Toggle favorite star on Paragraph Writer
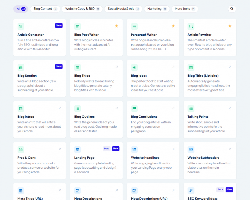The image size is (250, 200). (x=173, y=26)
